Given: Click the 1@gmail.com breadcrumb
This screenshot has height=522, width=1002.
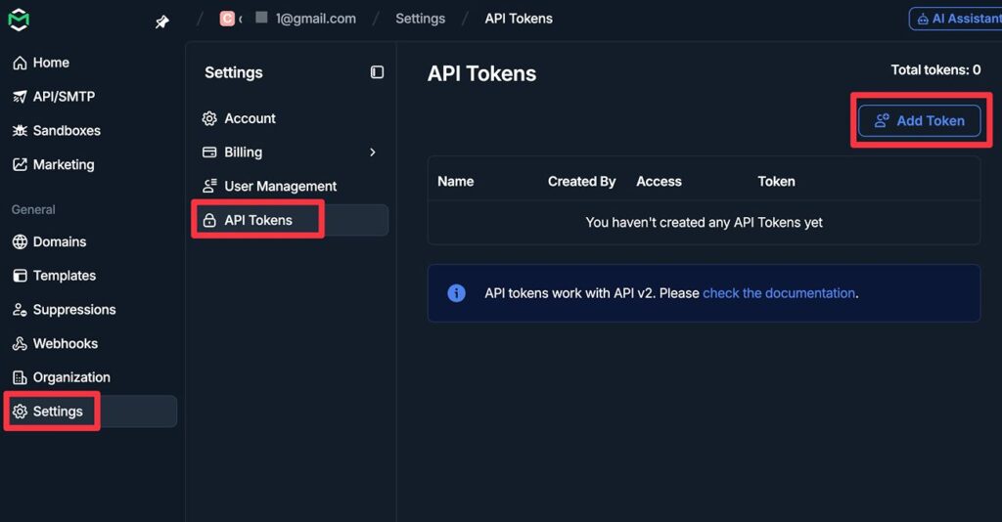Looking at the screenshot, I should (x=316, y=19).
